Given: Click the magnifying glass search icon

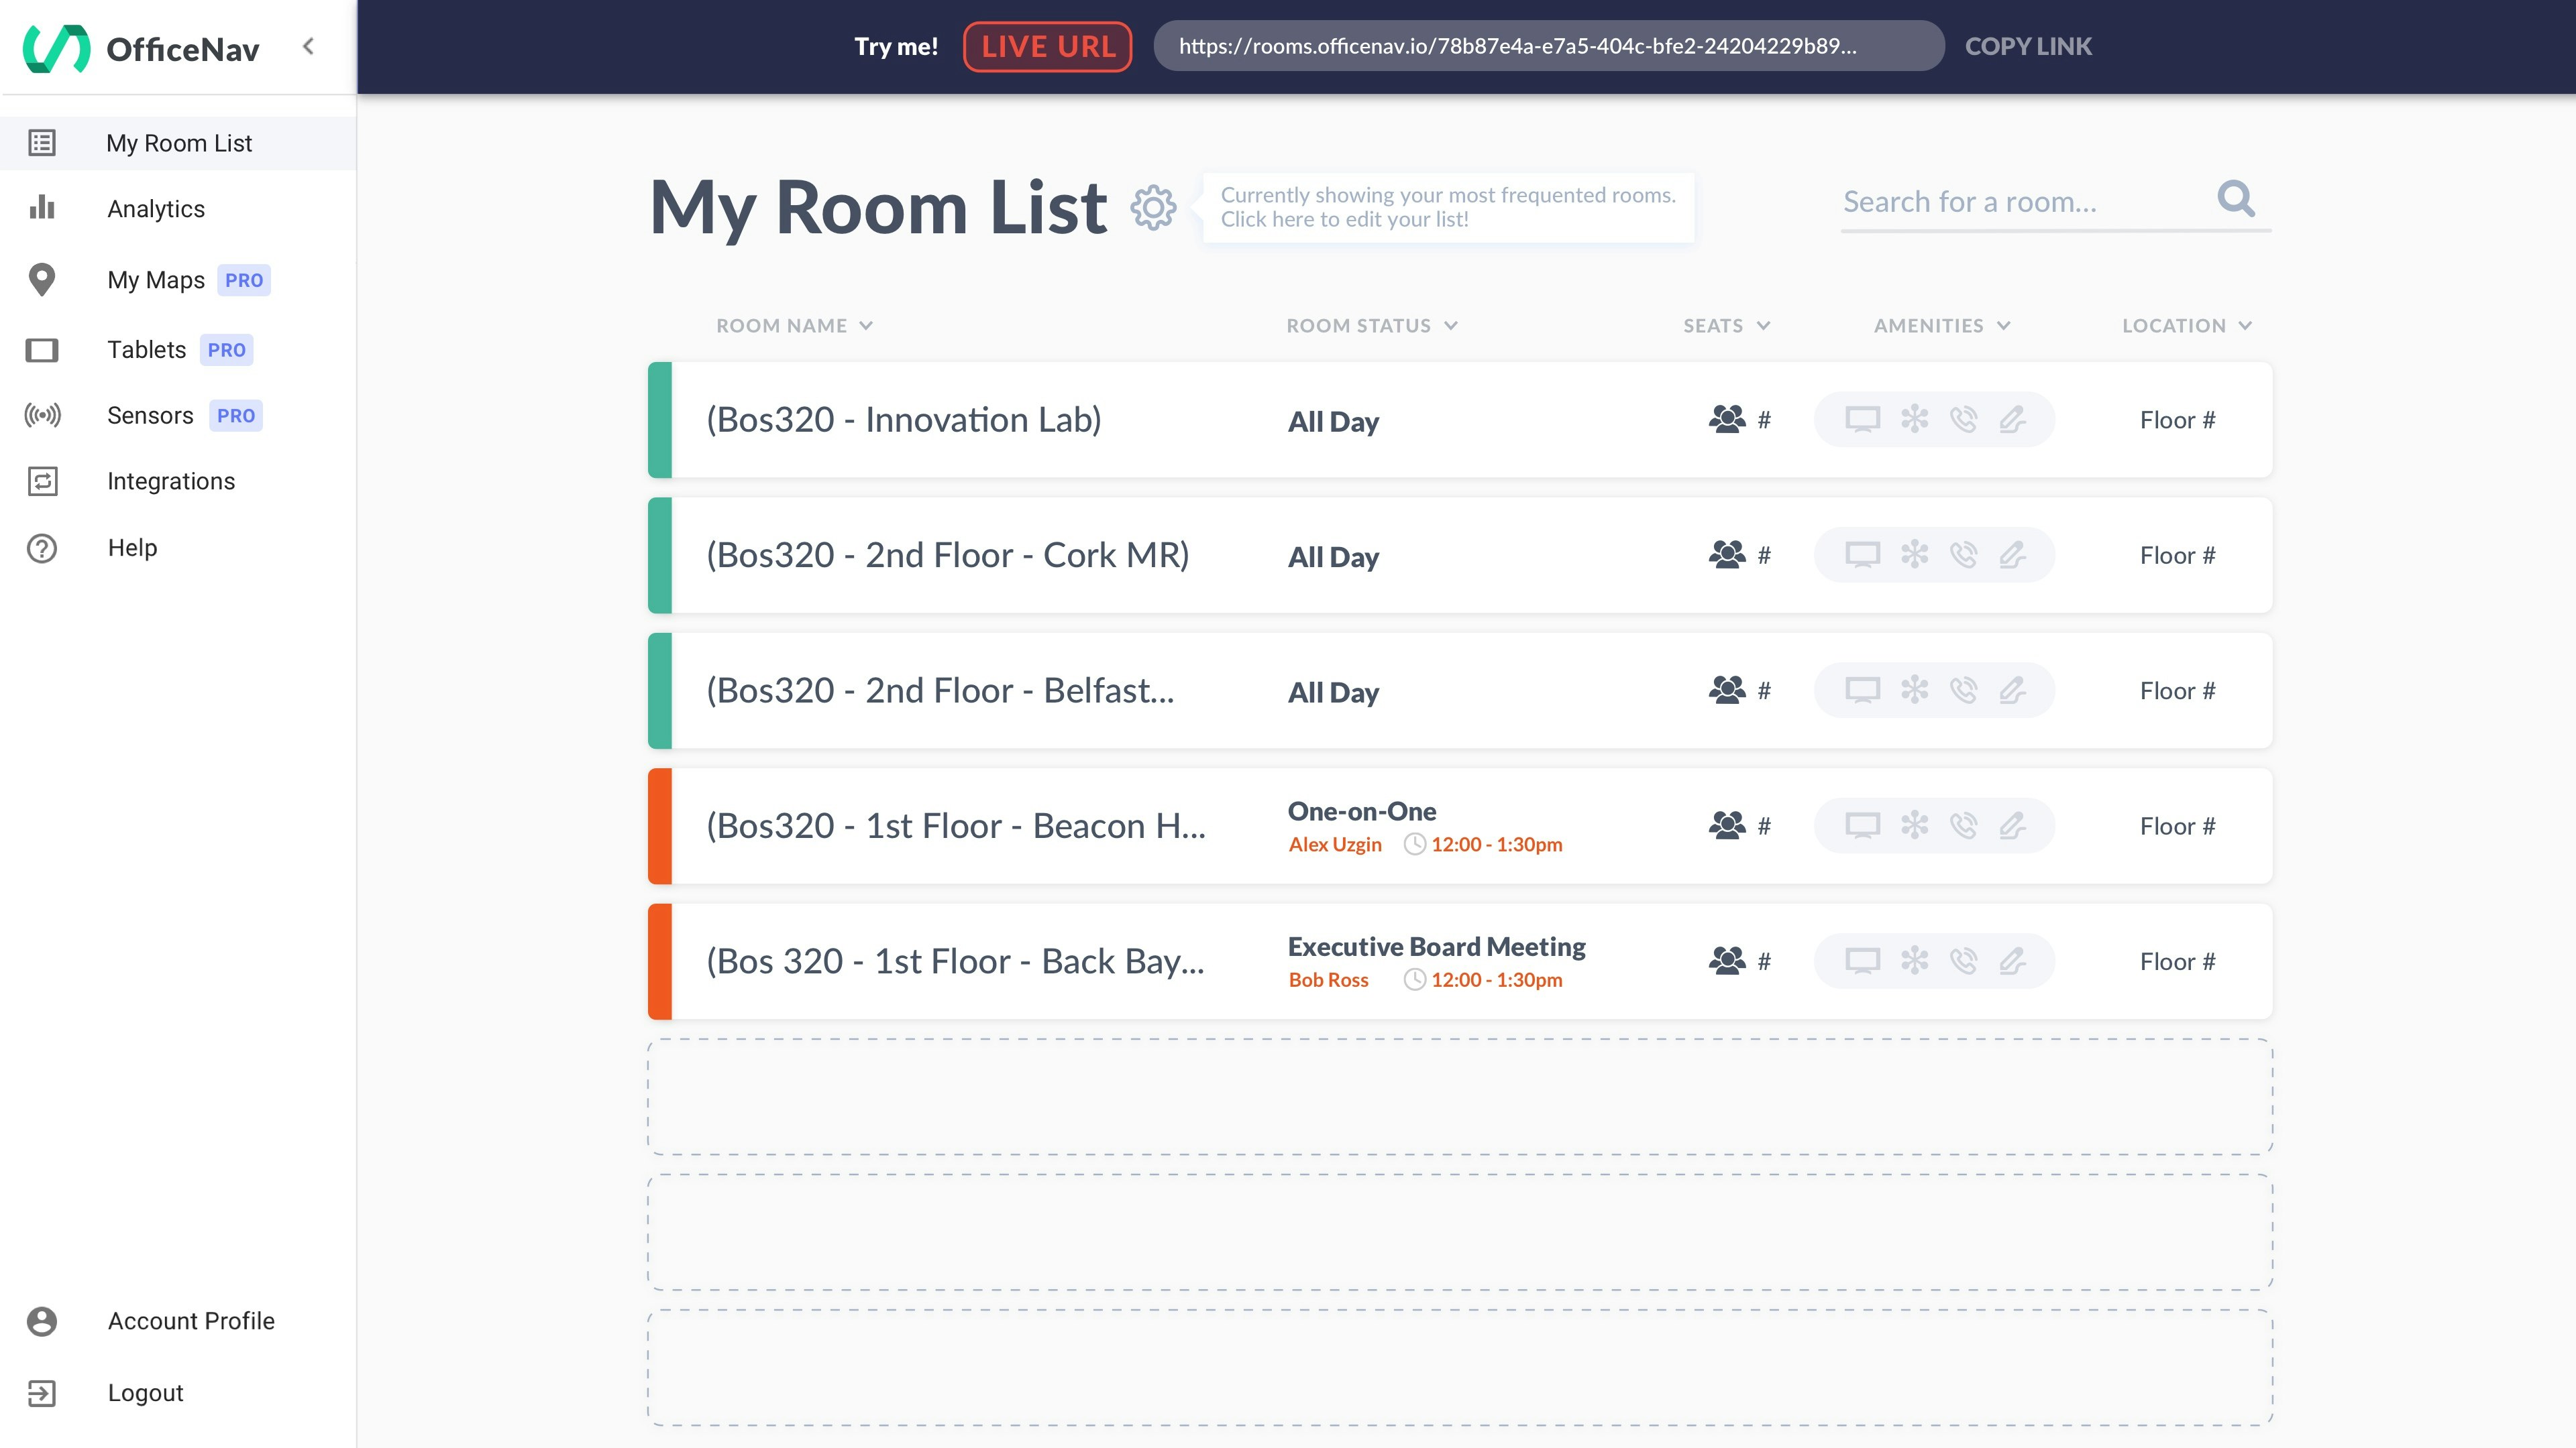Looking at the screenshot, I should click(2236, 199).
